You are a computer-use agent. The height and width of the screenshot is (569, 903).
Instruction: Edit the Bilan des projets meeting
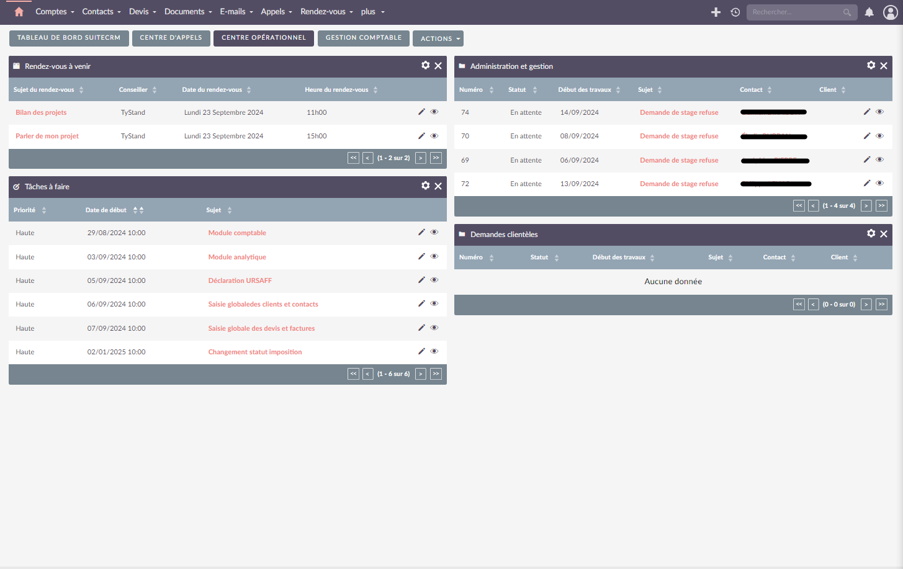(421, 112)
